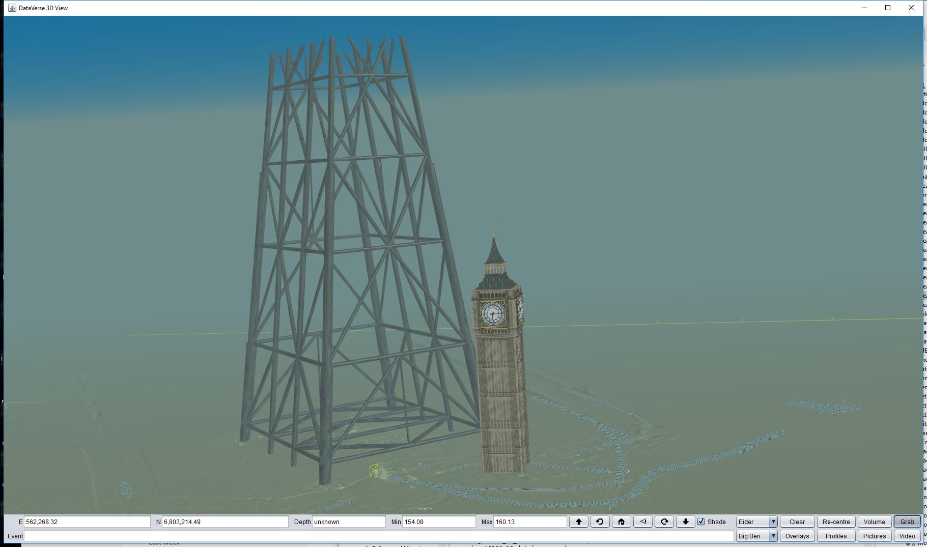927x547 pixels.
Task: Click the Clear button
Action: (x=797, y=522)
